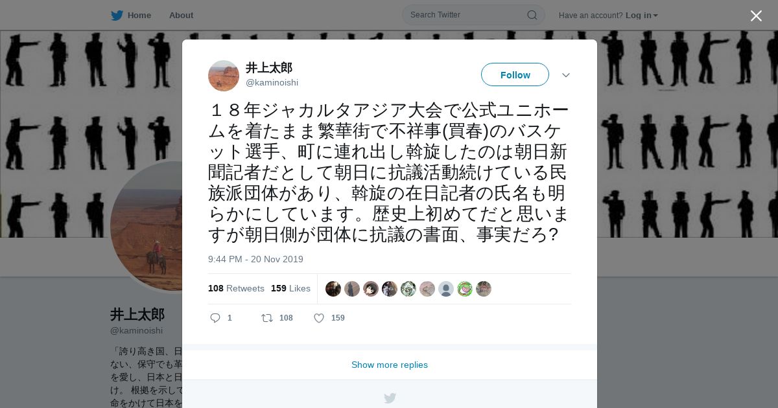778x408 pixels.
Task: View the 108 Retweets list
Action: coord(236,288)
